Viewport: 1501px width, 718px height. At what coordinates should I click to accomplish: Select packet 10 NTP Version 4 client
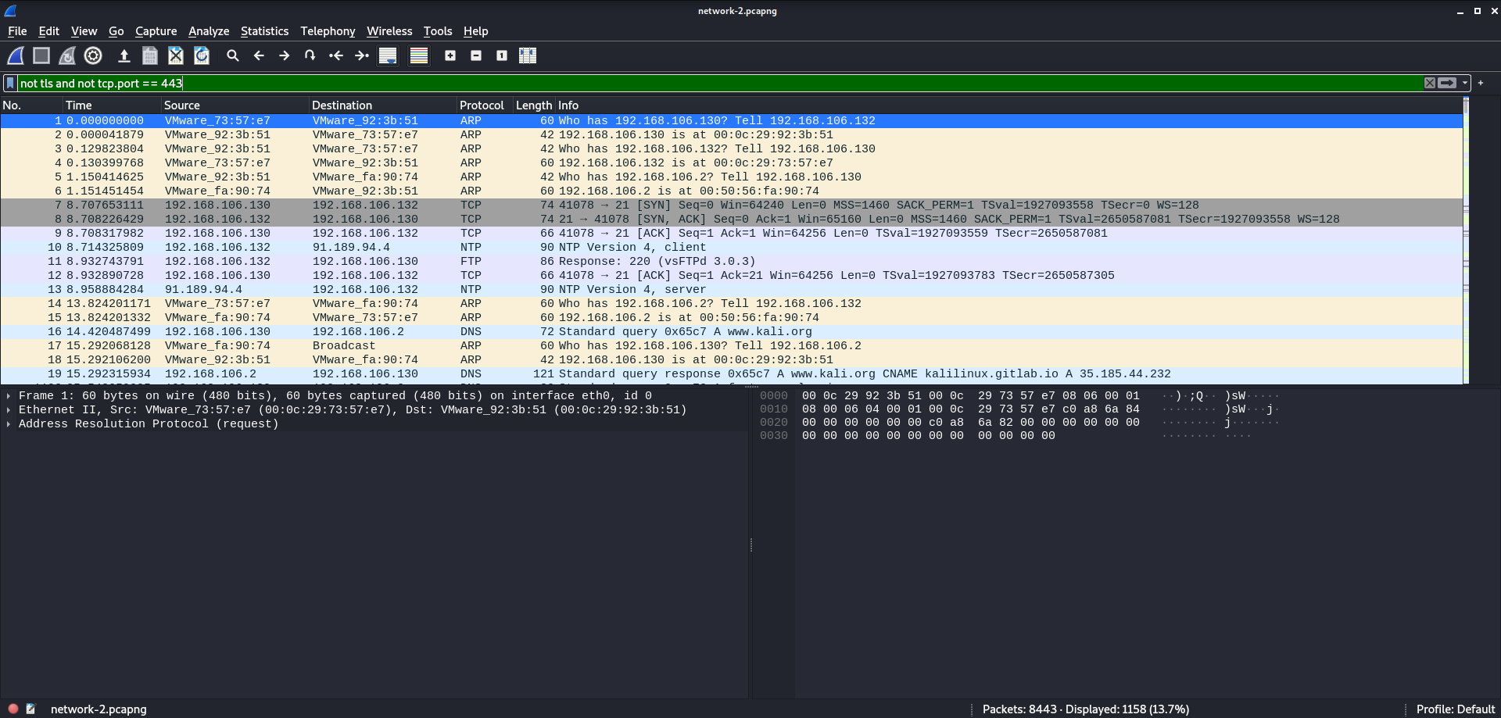coord(732,247)
